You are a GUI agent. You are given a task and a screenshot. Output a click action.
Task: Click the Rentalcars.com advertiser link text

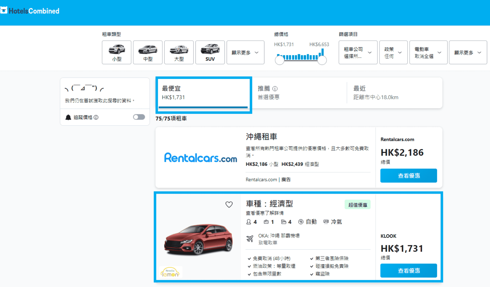(261, 179)
